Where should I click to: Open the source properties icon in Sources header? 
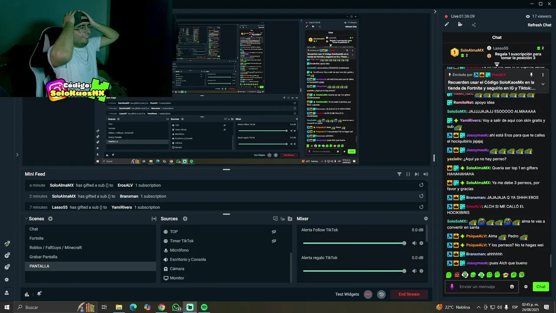coord(275,219)
